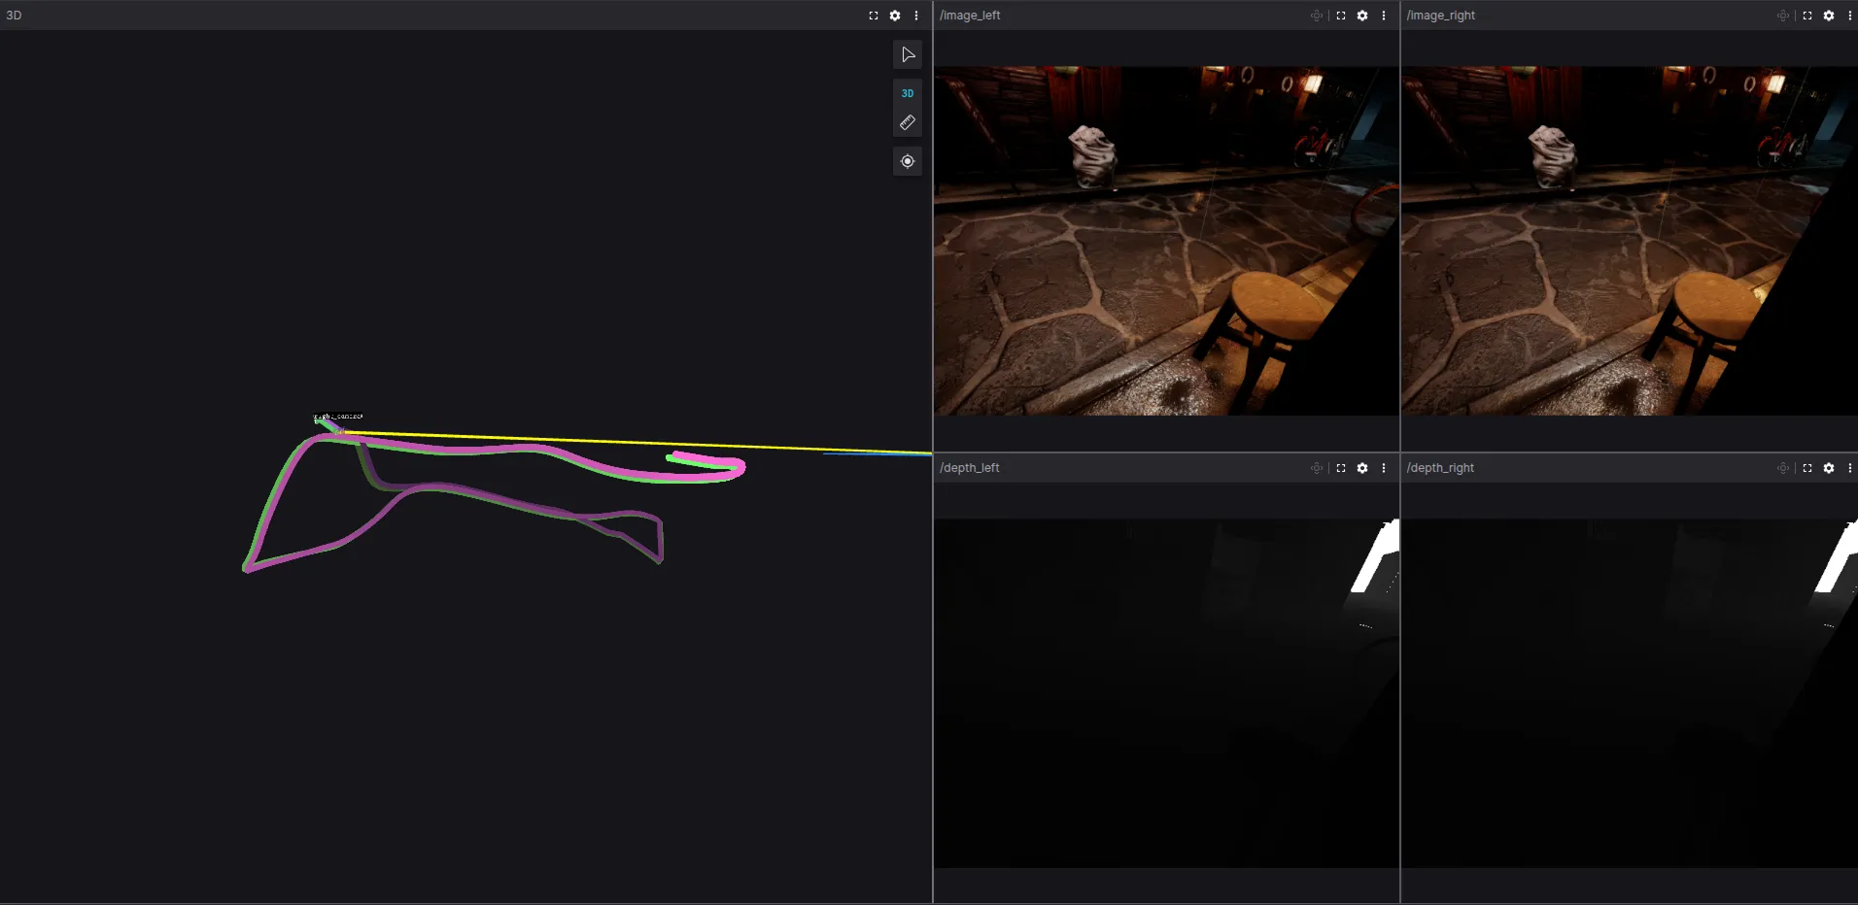
Task: Open more options menu of /depth_left
Action: pos(1384,468)
